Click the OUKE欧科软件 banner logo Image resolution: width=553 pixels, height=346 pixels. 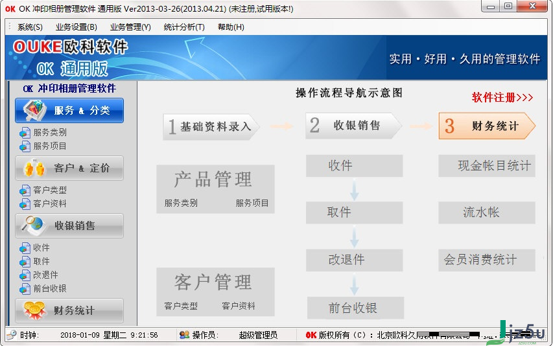click(x=70, y=47)
